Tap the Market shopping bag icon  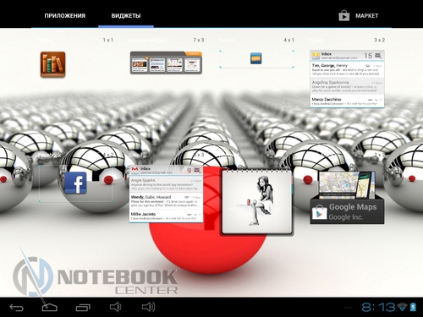(344, 16)
